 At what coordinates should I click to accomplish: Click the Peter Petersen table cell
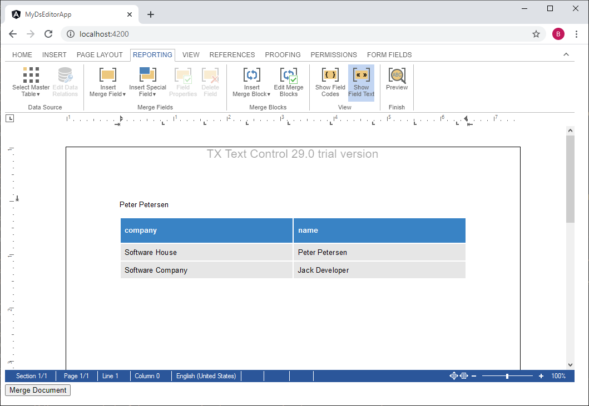[379, 252]
